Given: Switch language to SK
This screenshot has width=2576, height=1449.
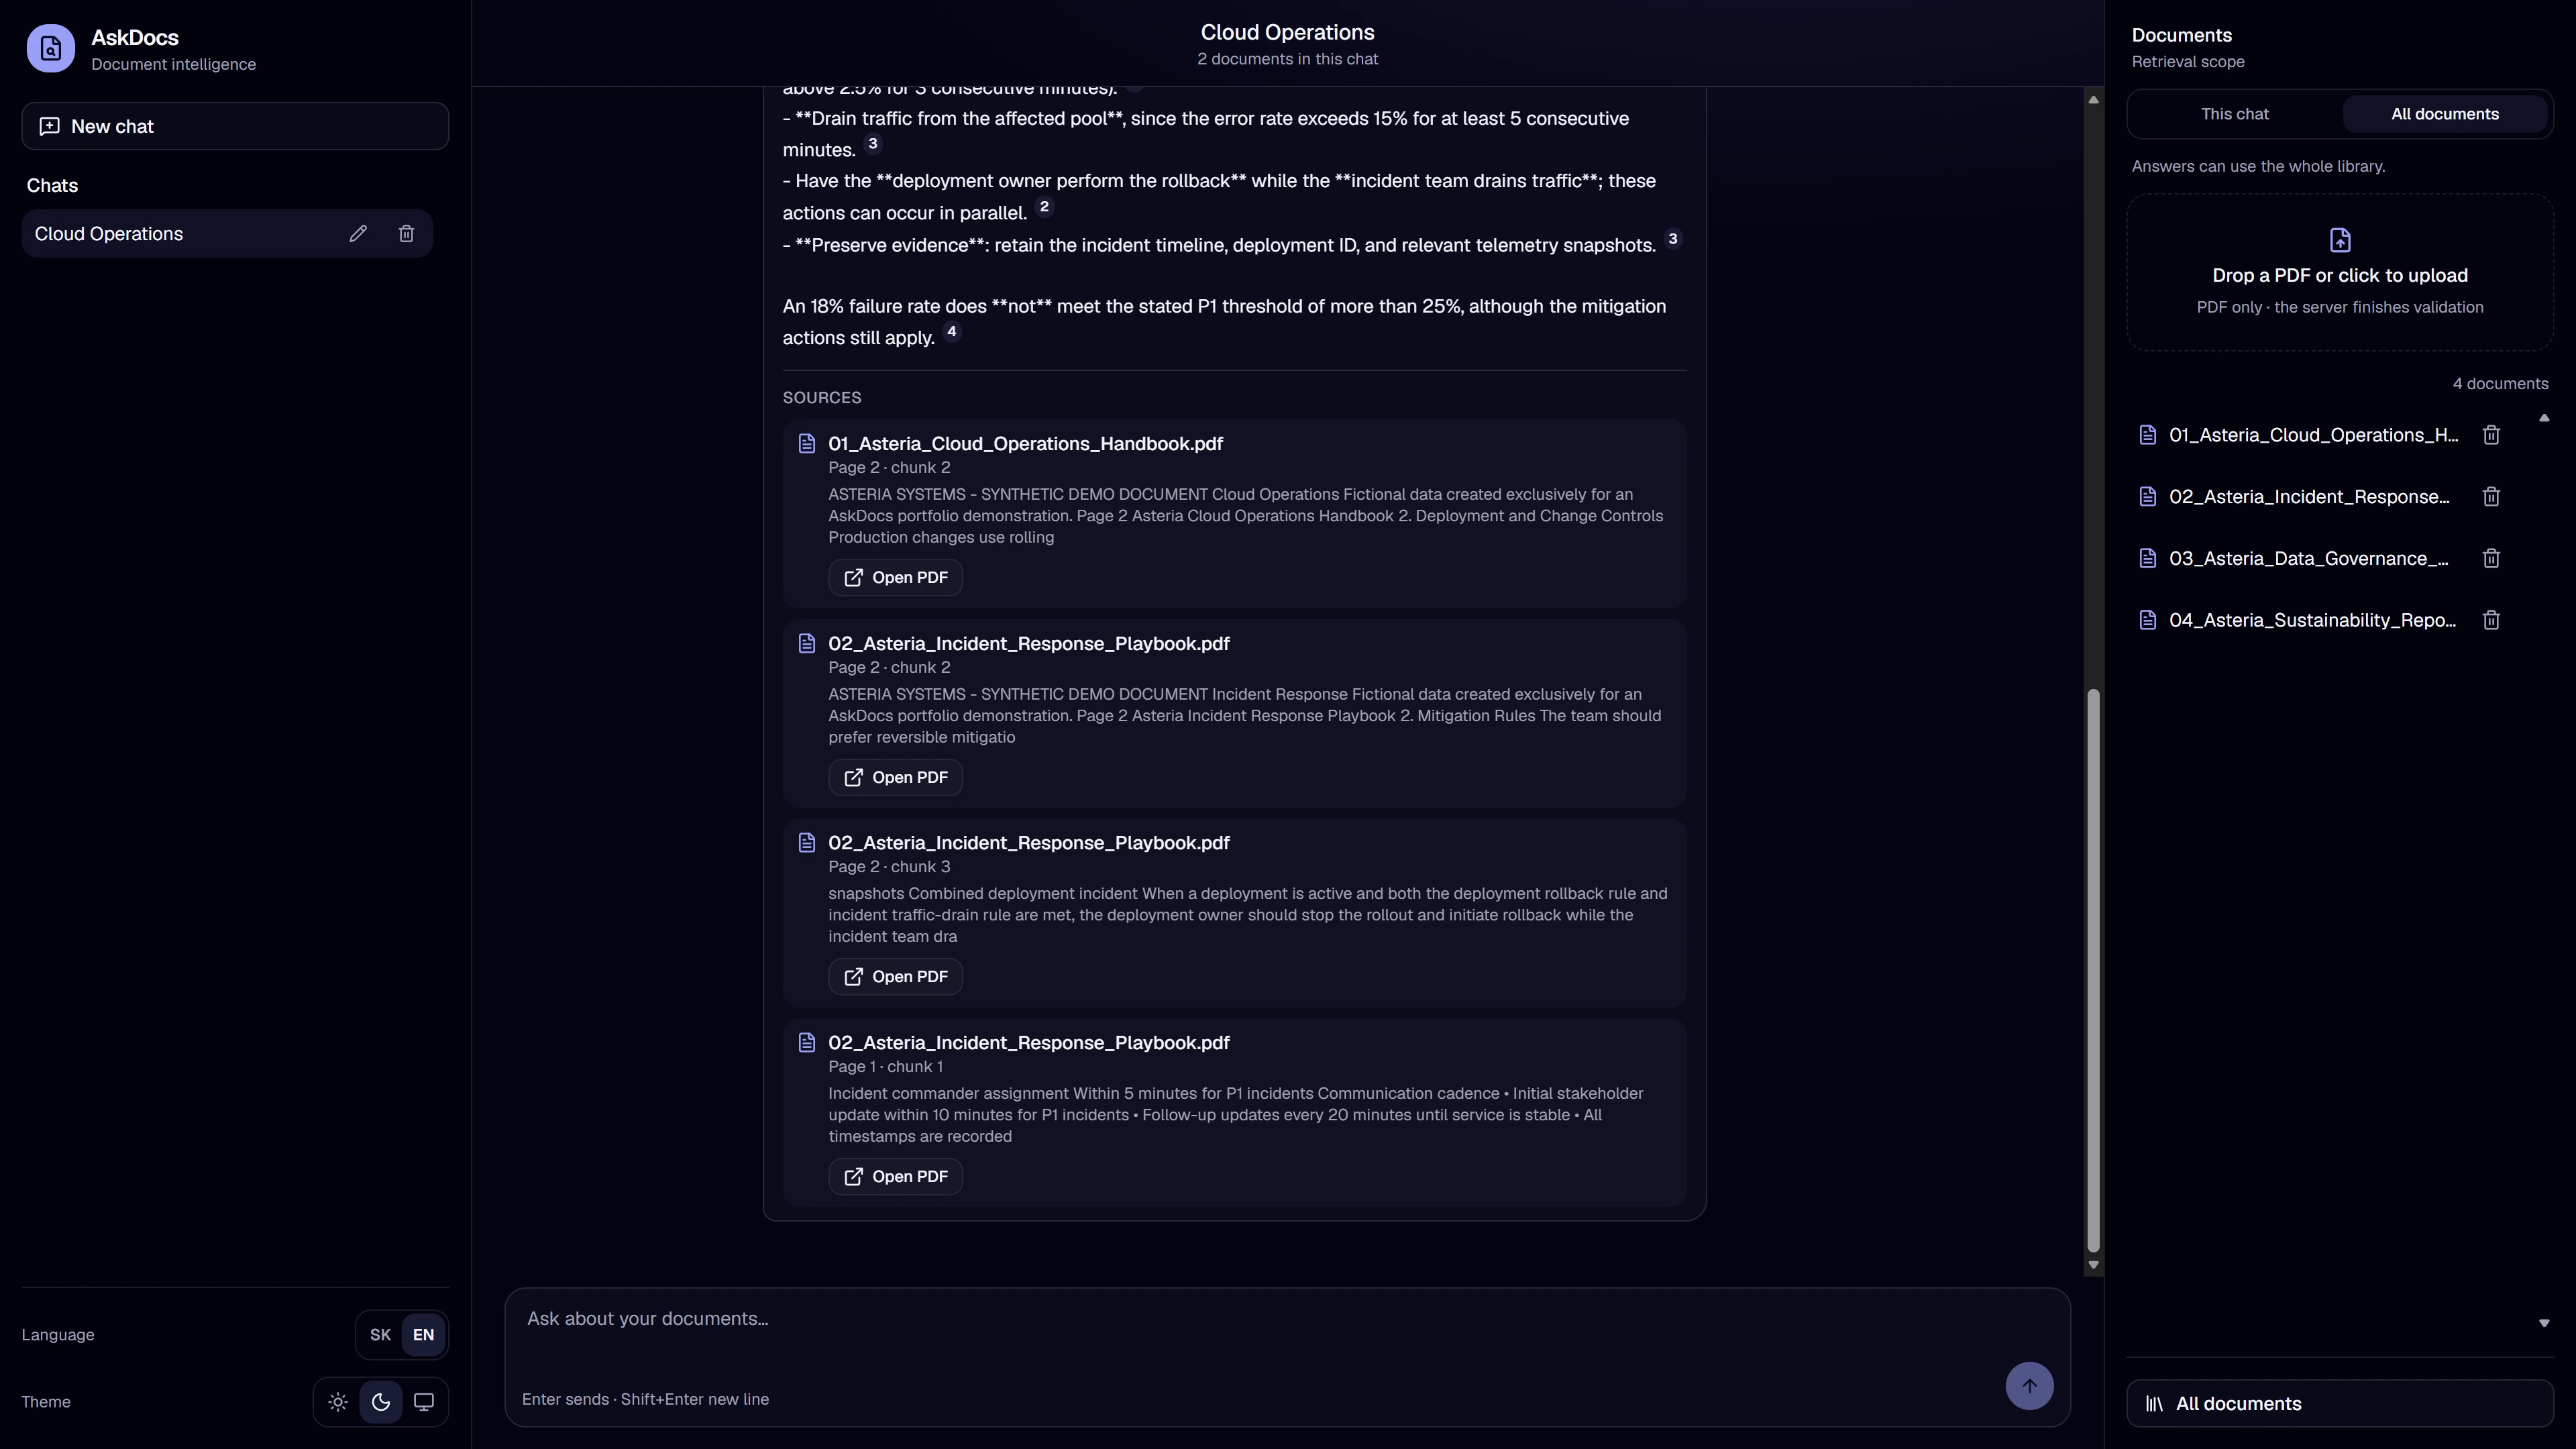Looking at the screenshot, I should click(x=380, y=1335).
